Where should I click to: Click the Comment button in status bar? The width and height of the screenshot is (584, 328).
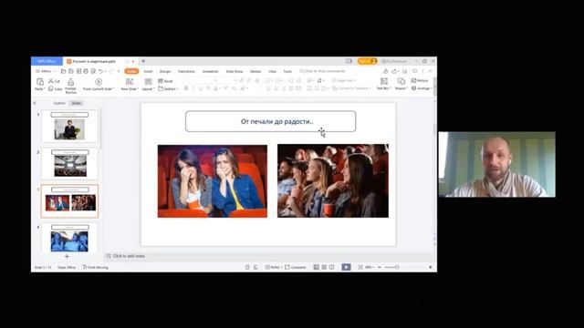[296, 267]
